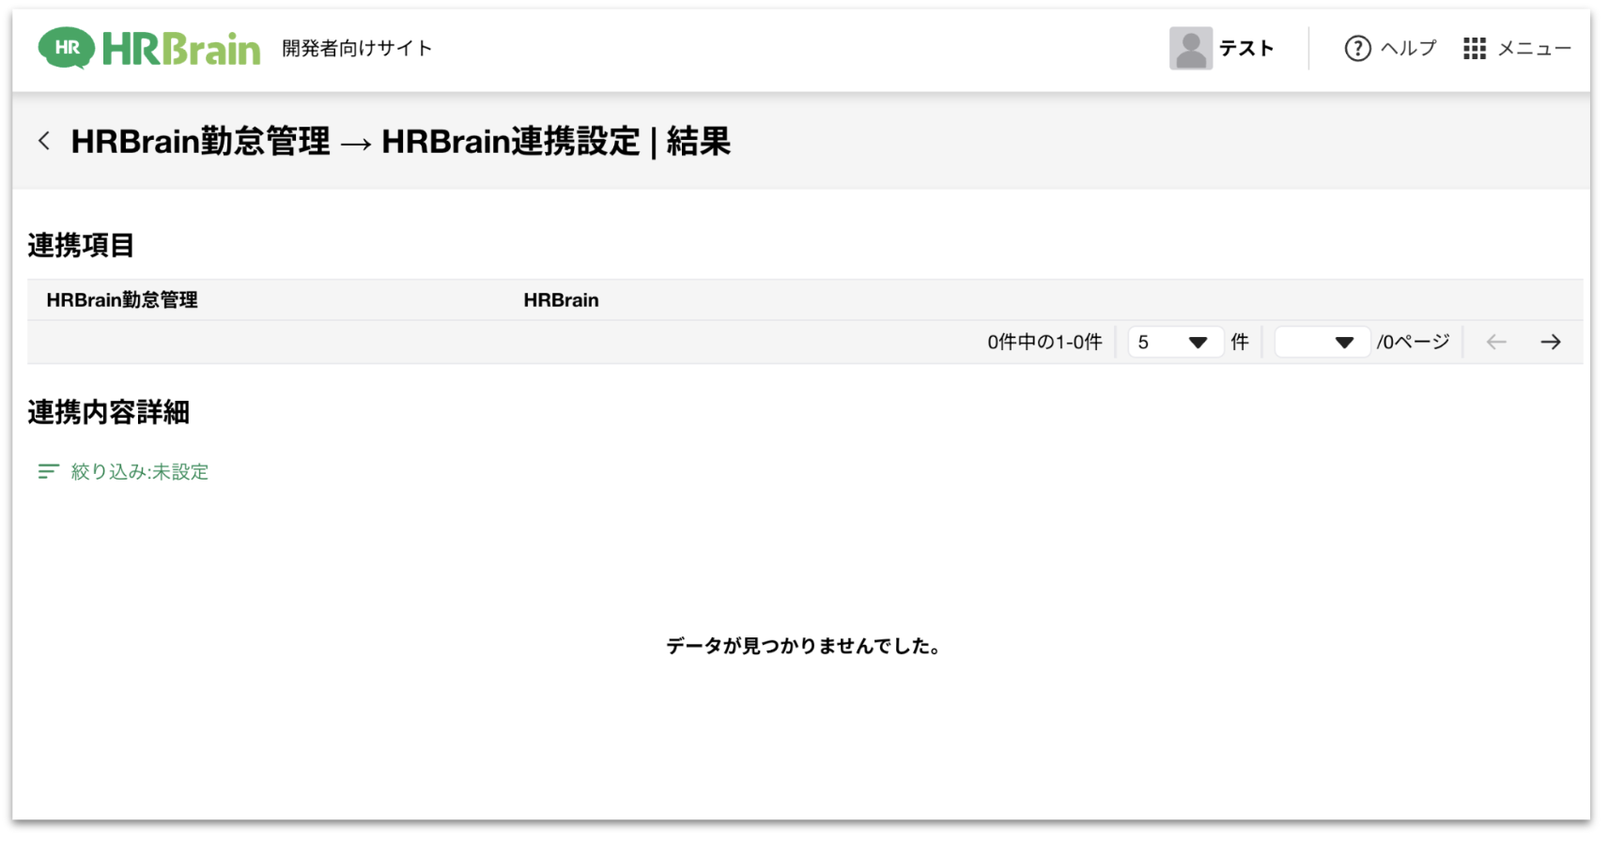Click the filter lines icon

pyautogui.click(x=48, y=471)
